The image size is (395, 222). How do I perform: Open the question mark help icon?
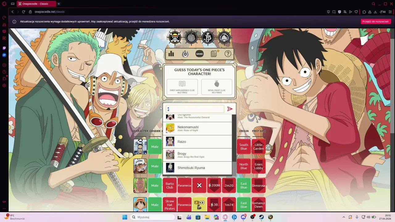(x=228, y=54)
